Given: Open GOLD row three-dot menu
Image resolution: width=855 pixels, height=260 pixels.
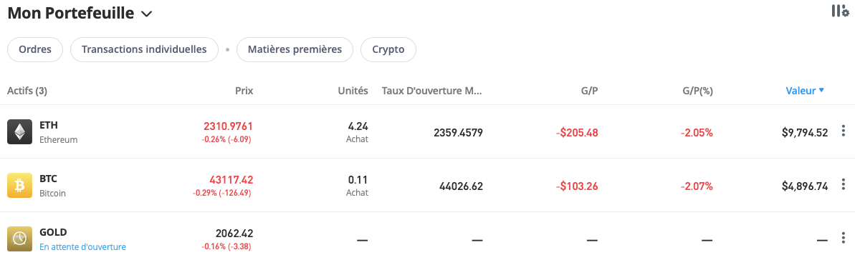Looking at the screenshot, I should (x=843, y=238).
